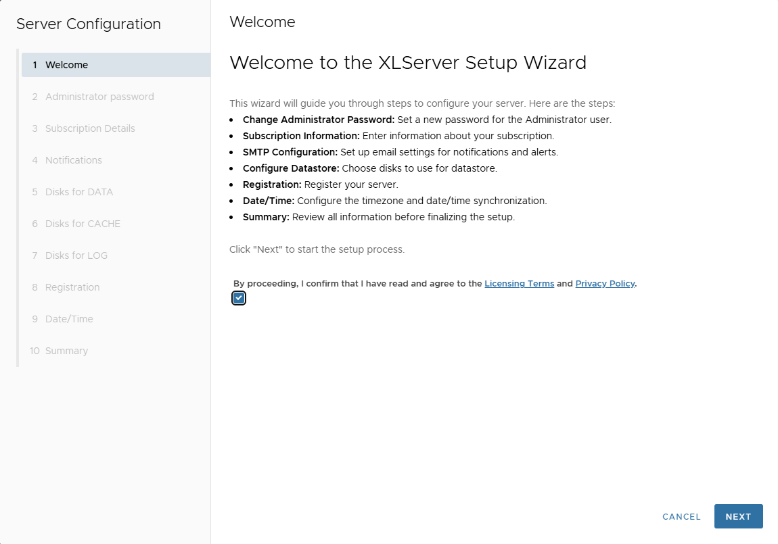Click the CANCEL button

pyautogui.click(x=681, y=516)
